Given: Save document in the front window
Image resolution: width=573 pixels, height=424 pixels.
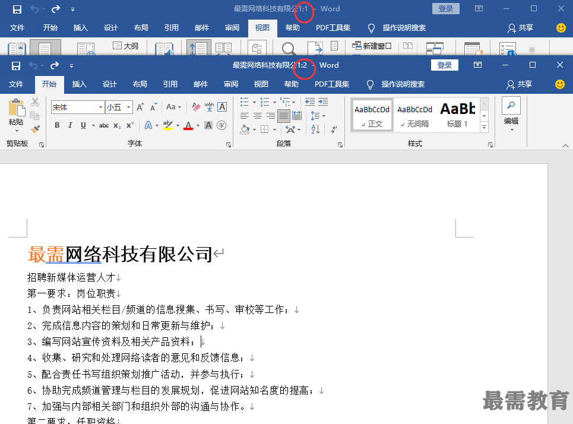Looking at the screenshot, I should pos(15,66).
